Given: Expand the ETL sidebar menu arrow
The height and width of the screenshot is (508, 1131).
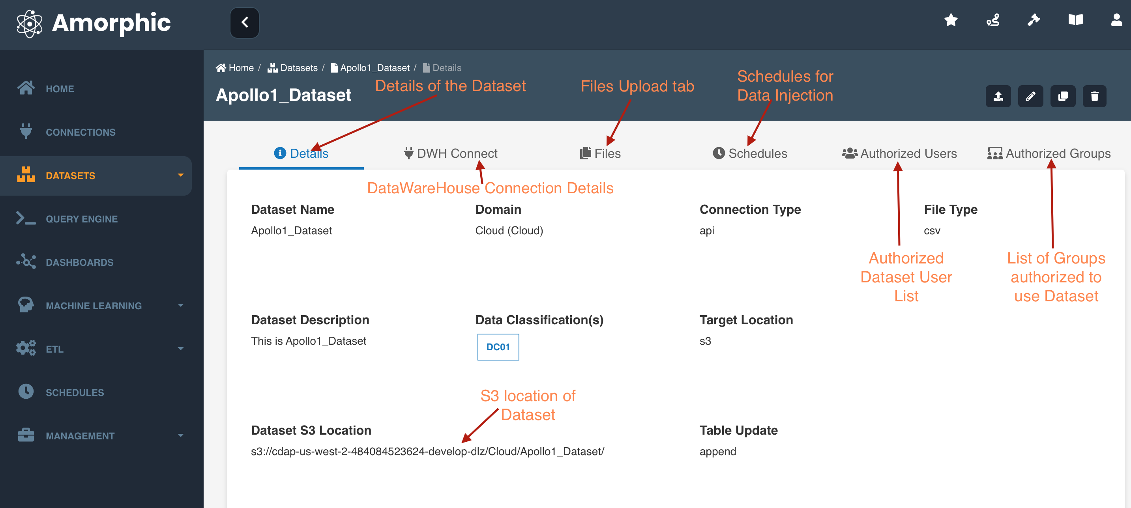Looking at the screenshot, I should coord(180,349).
